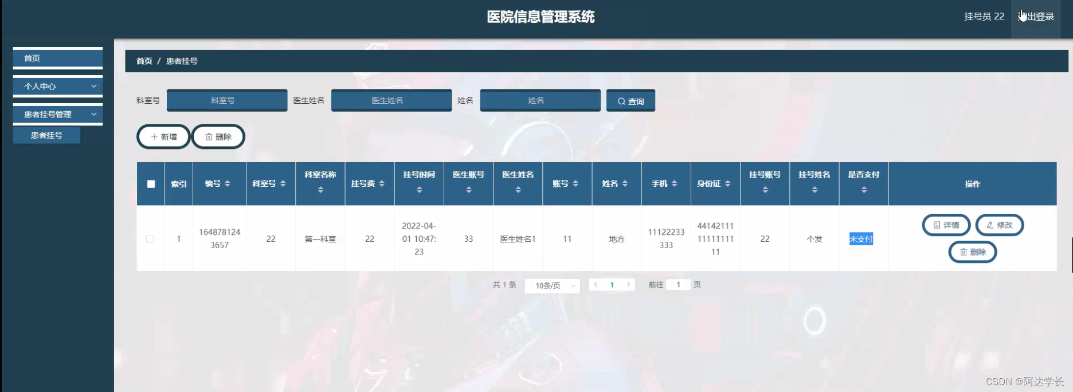Viewport: 1073px width, 392px height.
Task: Sort by 账号 column arrows
Action: (575, 183)
